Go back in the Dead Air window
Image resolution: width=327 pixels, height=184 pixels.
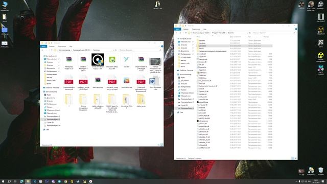coord(176,33)
